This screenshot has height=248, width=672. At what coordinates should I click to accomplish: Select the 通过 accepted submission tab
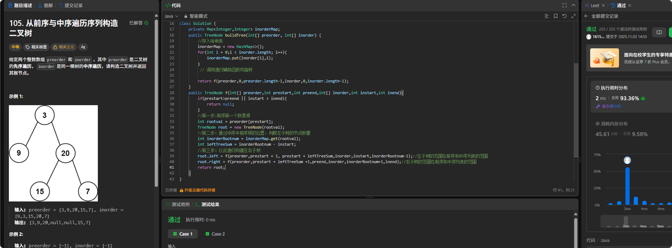click(618, 5)
